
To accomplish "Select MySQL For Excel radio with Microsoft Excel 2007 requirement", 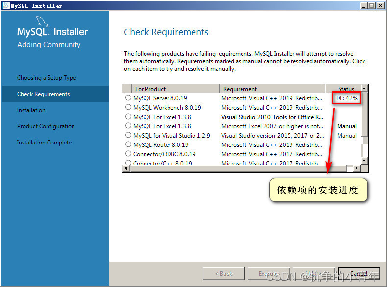I will click(128, 125).
